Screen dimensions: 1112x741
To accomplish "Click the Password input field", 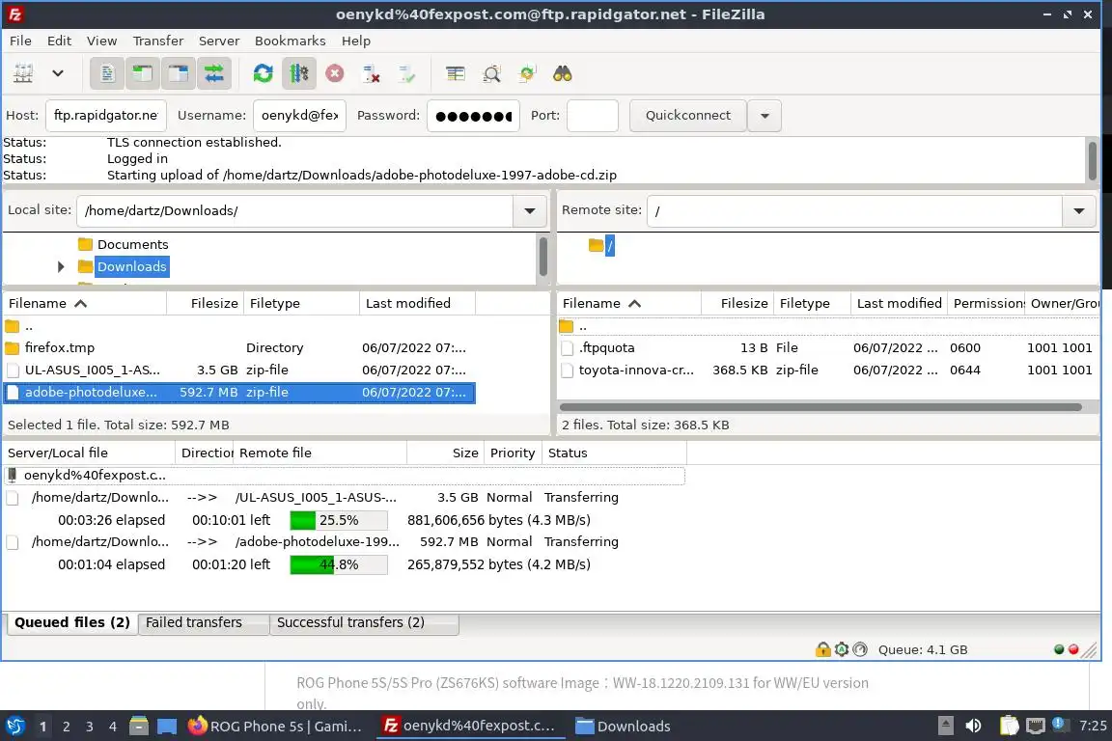I will [x=473, y=116].
